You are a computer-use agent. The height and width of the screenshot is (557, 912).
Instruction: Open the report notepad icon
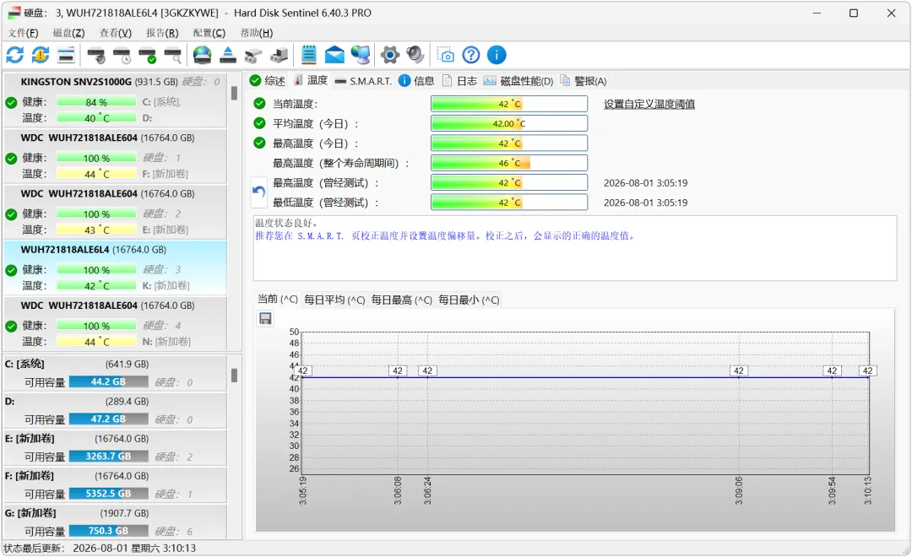pos(309,55)
